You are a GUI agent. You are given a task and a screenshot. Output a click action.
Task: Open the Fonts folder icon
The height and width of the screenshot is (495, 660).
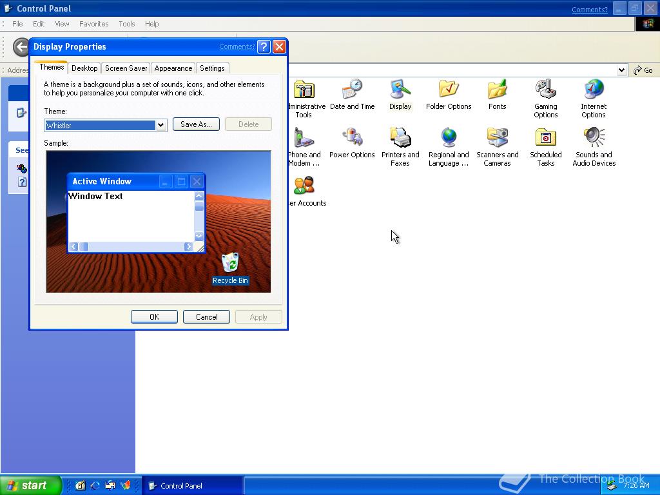pos(497,95)
